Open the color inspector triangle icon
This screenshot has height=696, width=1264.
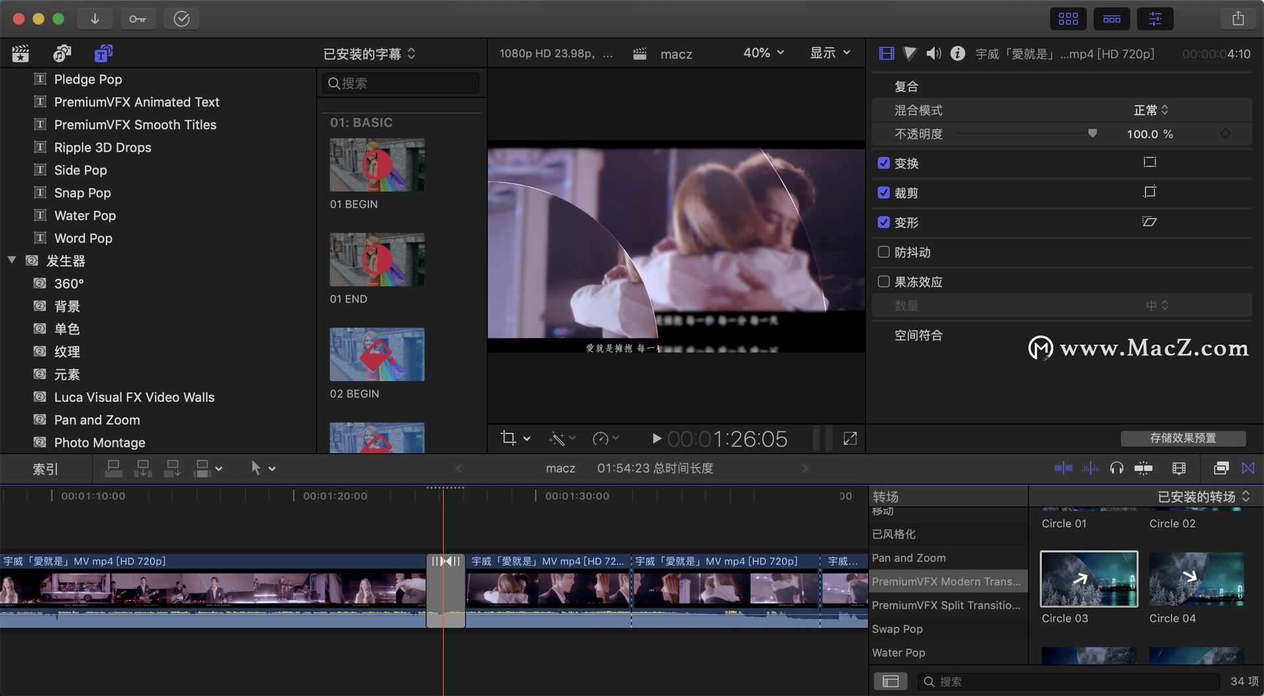[x=910, y=53]
